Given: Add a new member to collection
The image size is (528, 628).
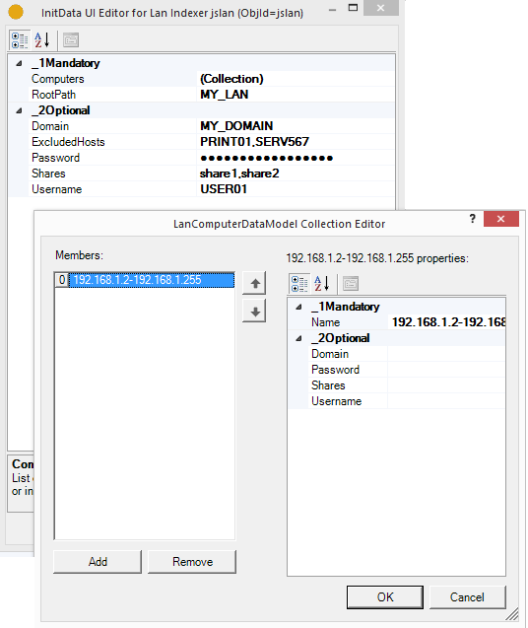Looking at the screenshot, I should coord(98,562).
